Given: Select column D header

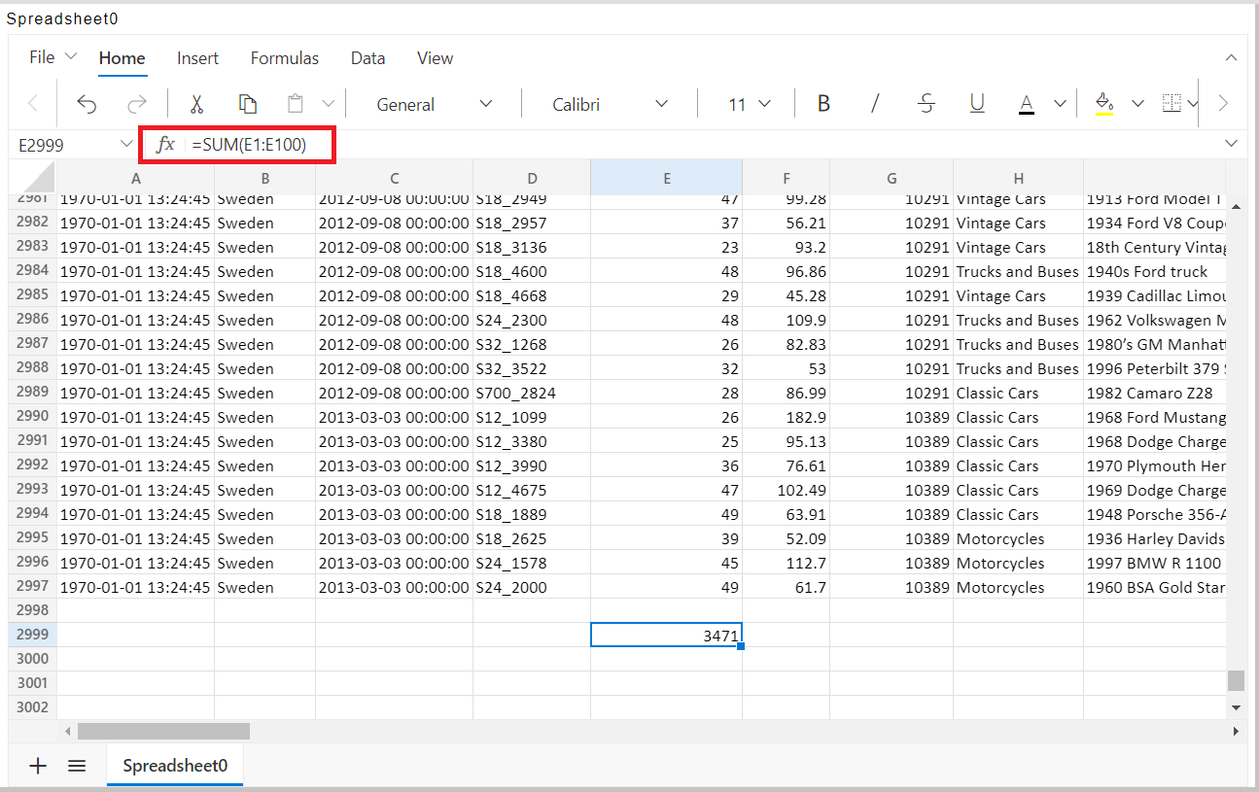Looking at the screenshot, I should (532, 178).
